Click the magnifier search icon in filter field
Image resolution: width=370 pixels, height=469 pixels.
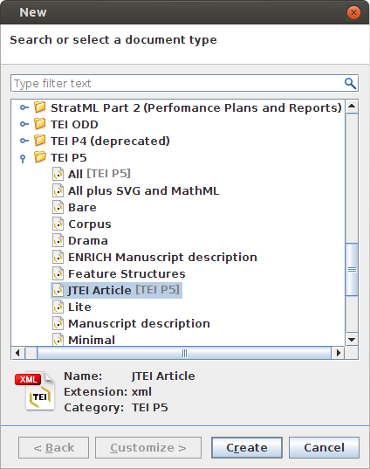point(350,84)
